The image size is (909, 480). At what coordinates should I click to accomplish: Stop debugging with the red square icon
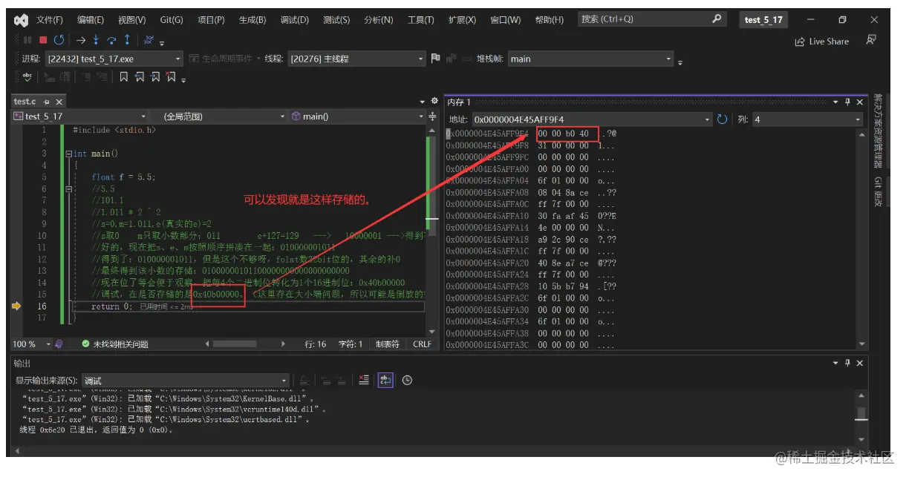click(43, 40)
